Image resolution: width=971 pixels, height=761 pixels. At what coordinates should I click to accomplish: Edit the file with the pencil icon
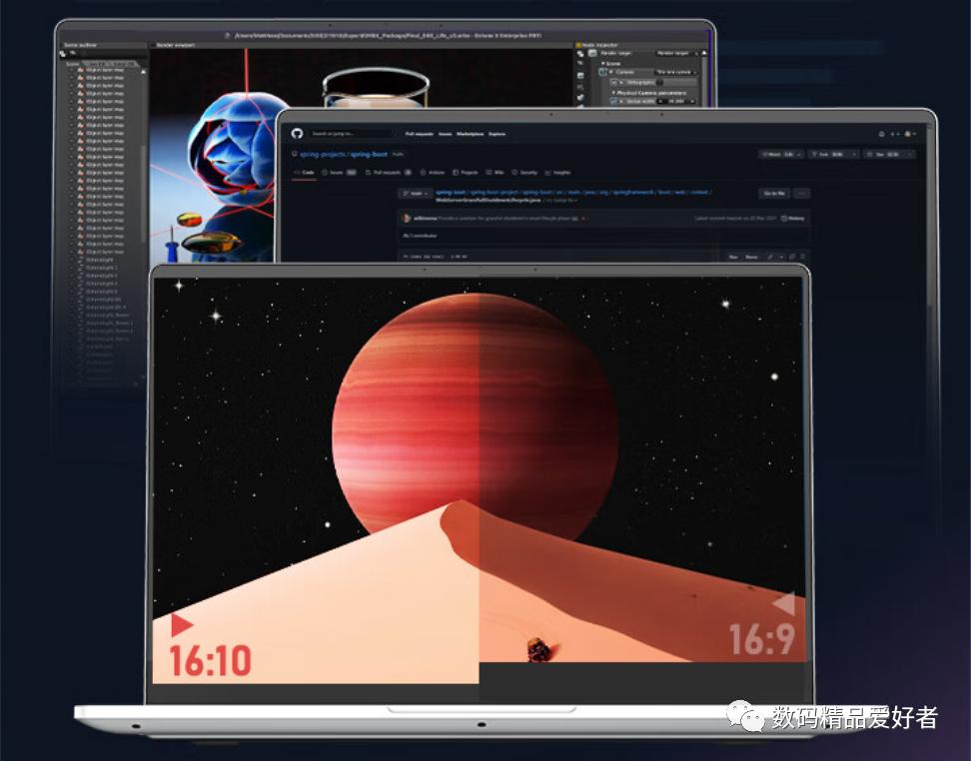(770, 257)
